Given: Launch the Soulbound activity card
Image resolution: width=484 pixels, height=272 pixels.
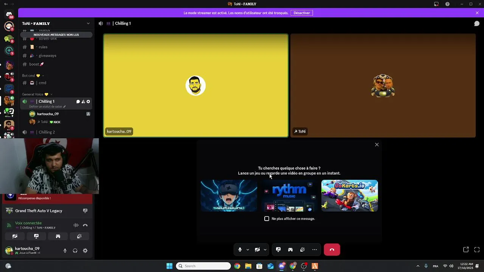Looking at the screenshot, I should pos(229,196).
